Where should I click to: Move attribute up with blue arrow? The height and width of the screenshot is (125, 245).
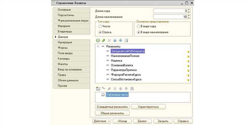click(x=115, y=41)
